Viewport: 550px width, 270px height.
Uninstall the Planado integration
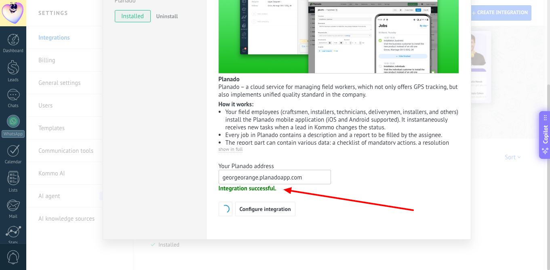[x=167, y=16]
